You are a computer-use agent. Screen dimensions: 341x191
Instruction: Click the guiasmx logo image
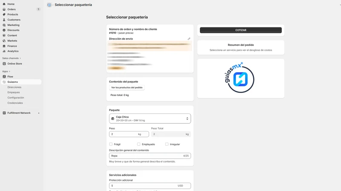click(x=240, y=78)
